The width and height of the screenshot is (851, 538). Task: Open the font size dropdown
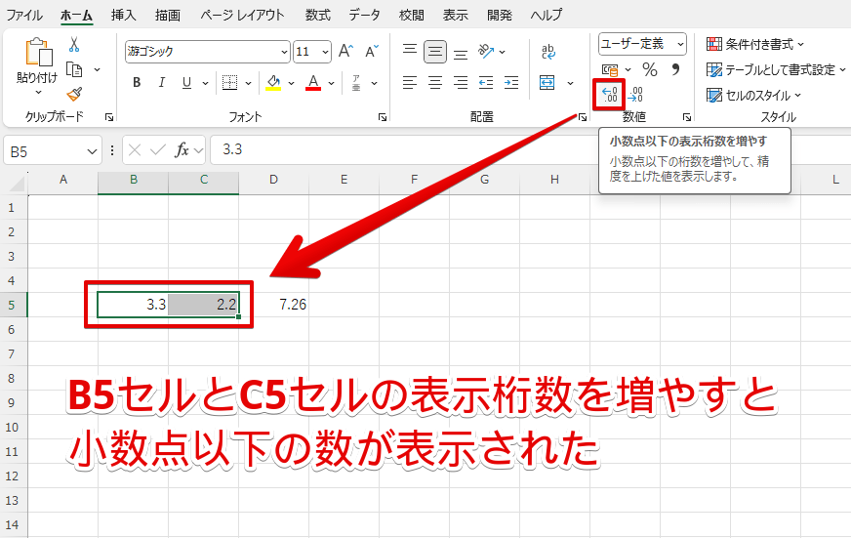coord(325,52)
